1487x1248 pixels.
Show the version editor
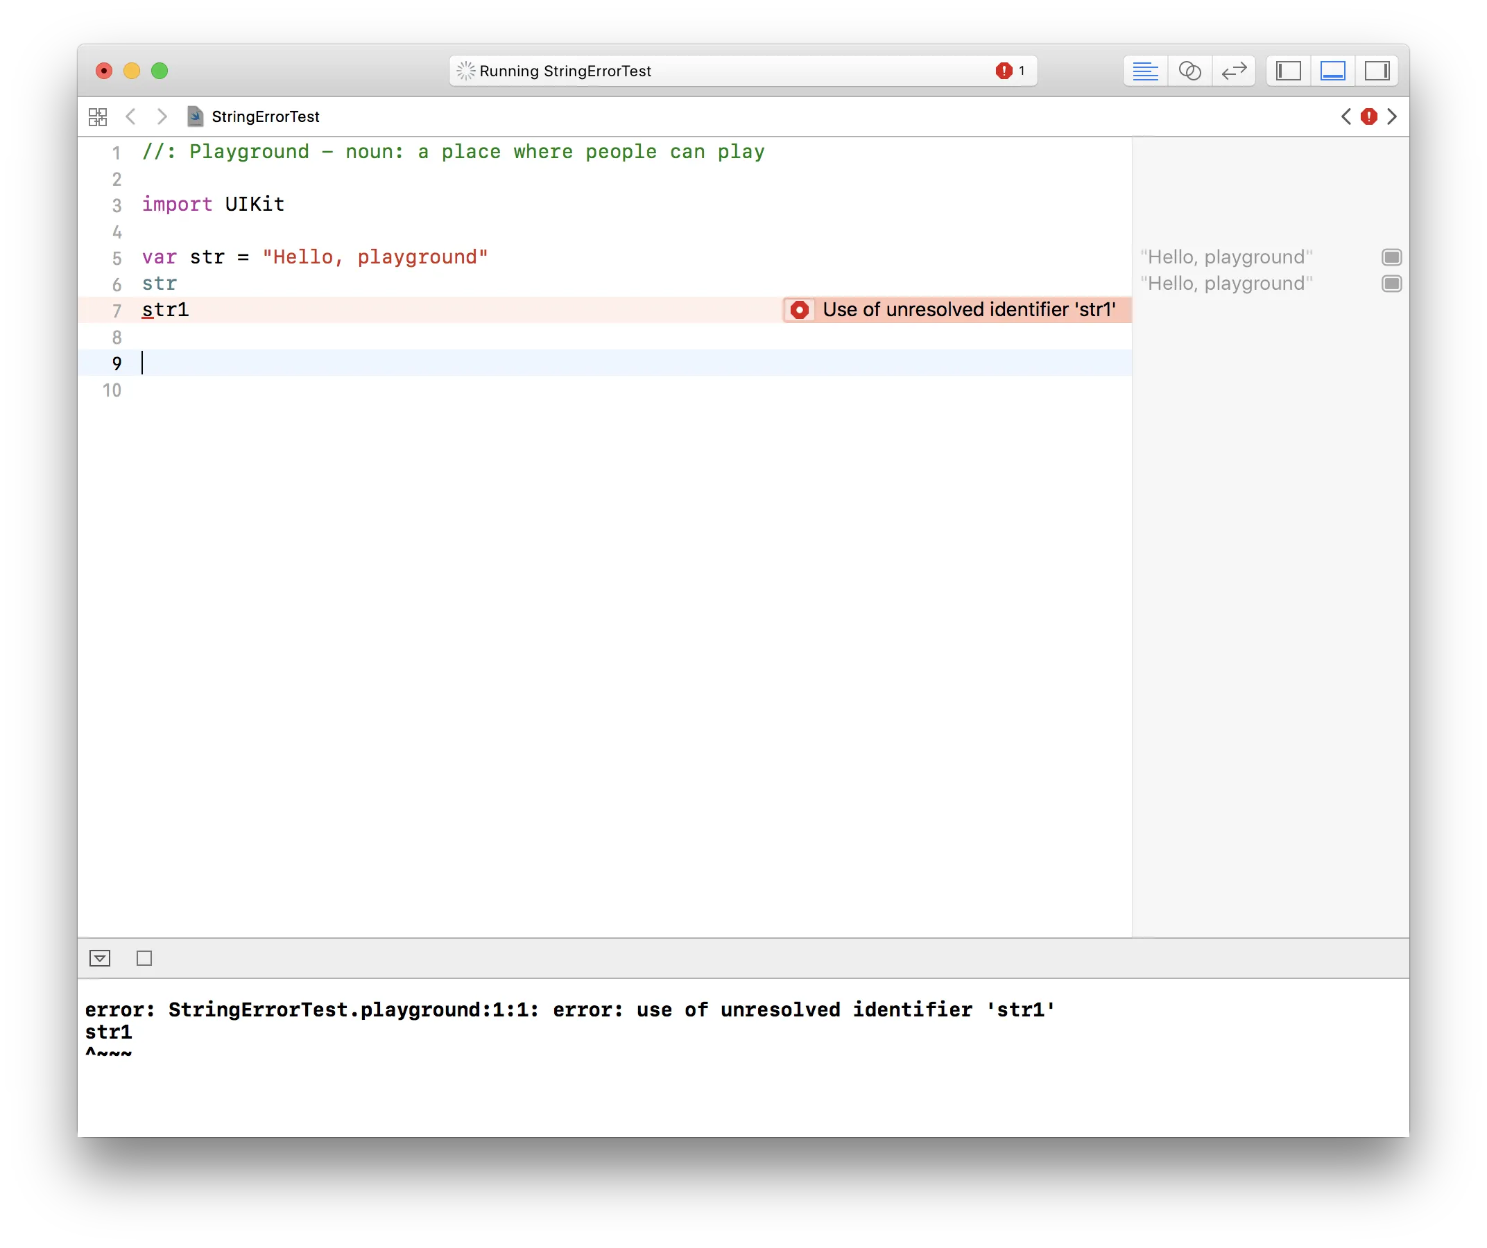click(1233, 71)
